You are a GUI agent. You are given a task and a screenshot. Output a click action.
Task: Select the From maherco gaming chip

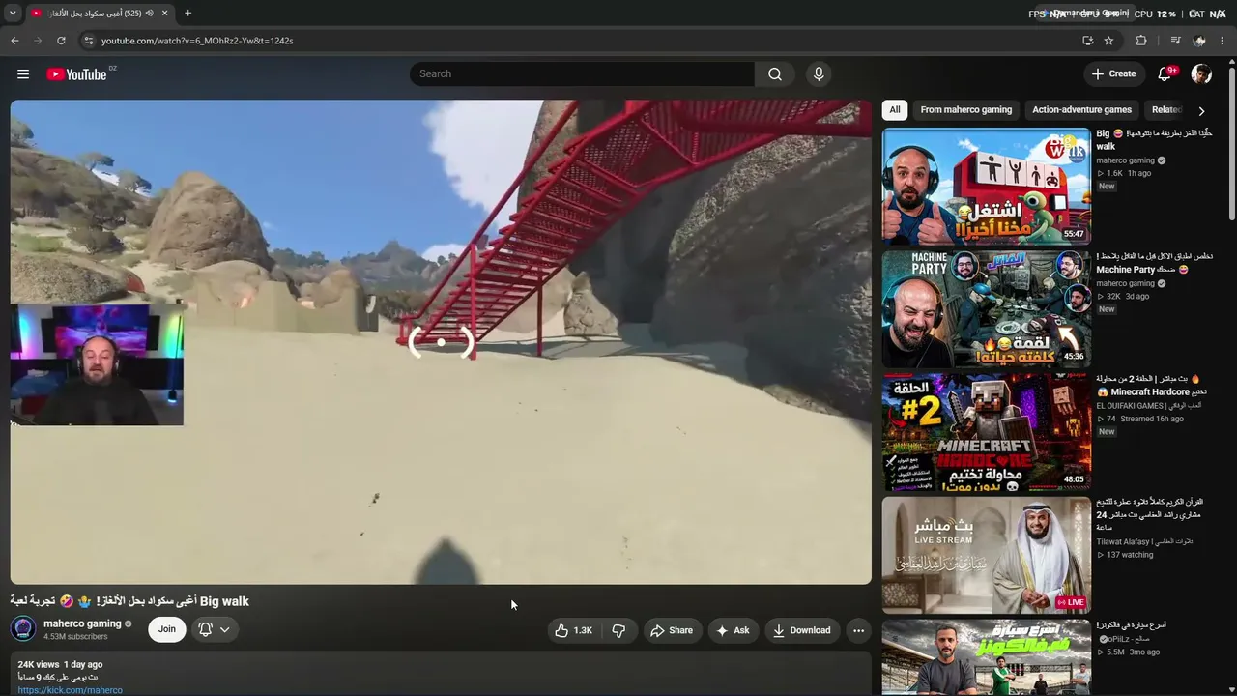(x=966, y=110)
